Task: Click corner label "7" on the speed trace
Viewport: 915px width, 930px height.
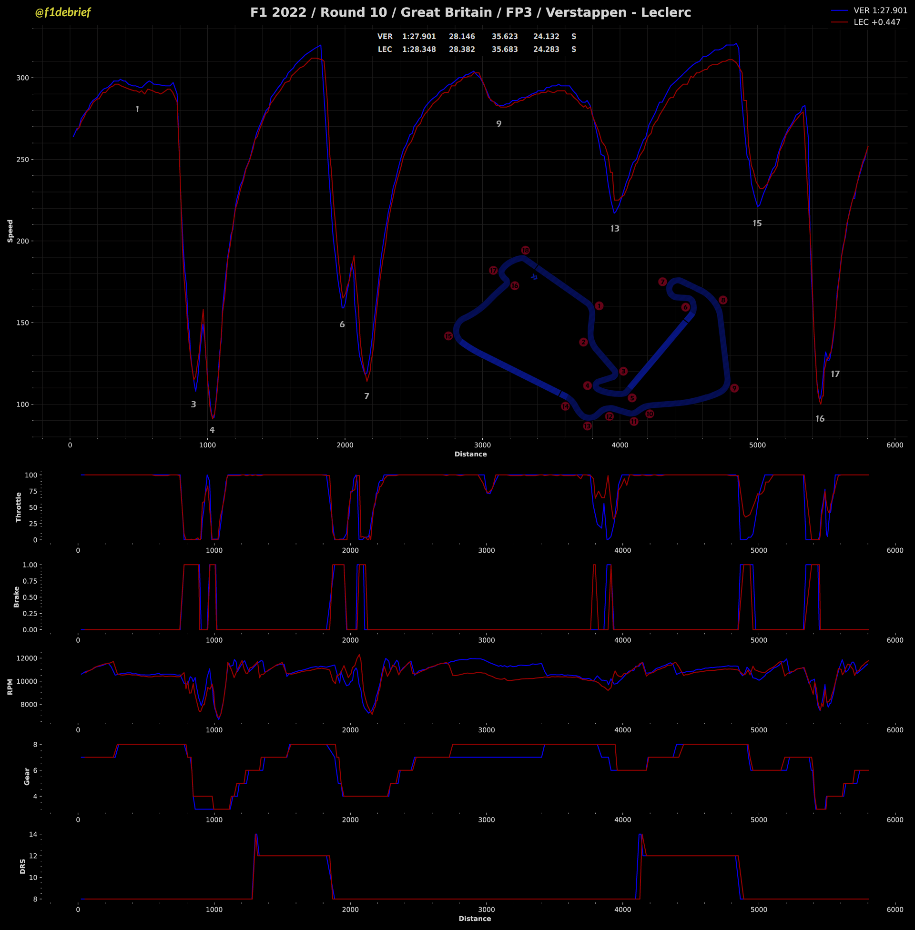Action: point(366,396)
